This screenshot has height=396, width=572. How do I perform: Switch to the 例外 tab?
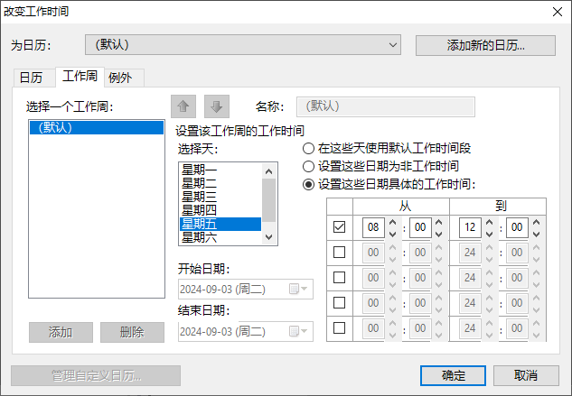point(120,78)
